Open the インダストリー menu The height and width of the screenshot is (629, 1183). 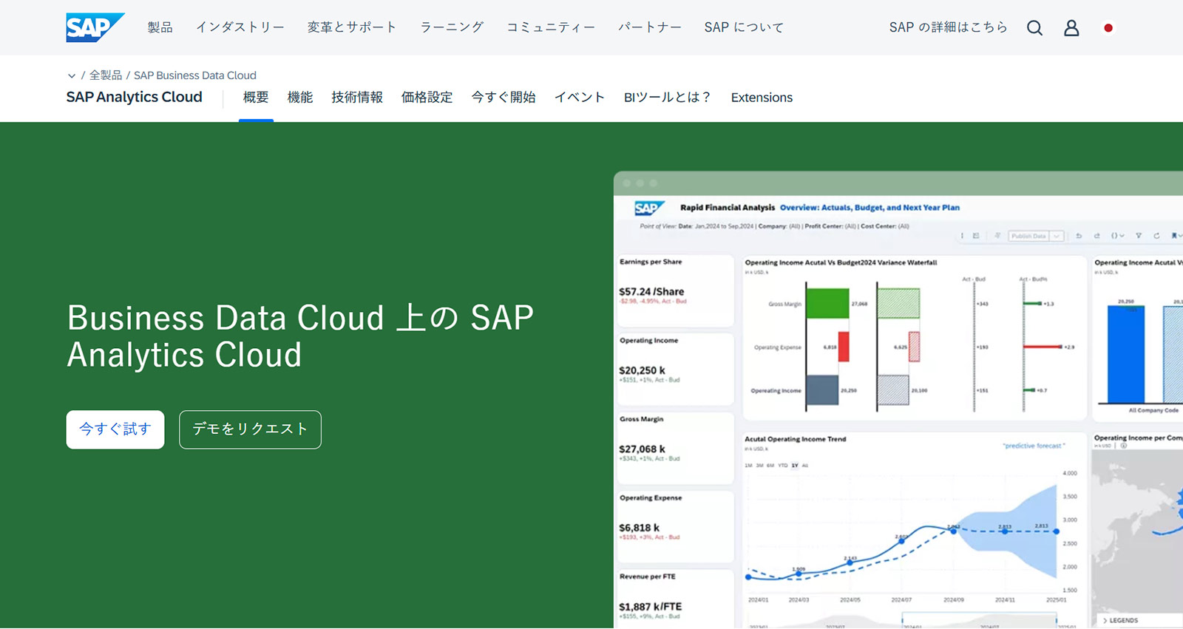240,27
